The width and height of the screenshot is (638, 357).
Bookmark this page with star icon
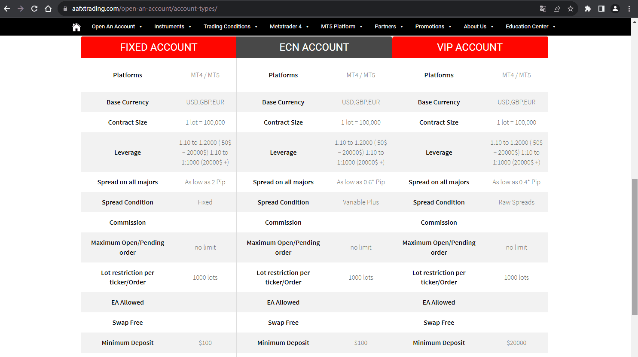click(571, 9)
